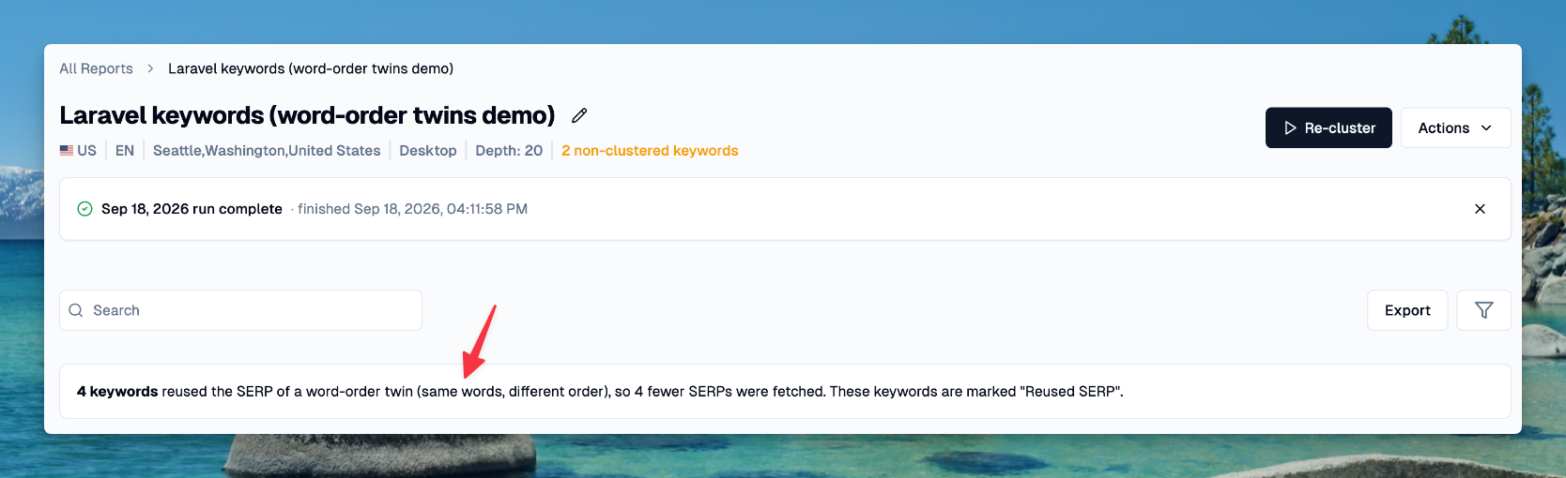Click the breadcrumb chevron separator

tap(150, 68)
